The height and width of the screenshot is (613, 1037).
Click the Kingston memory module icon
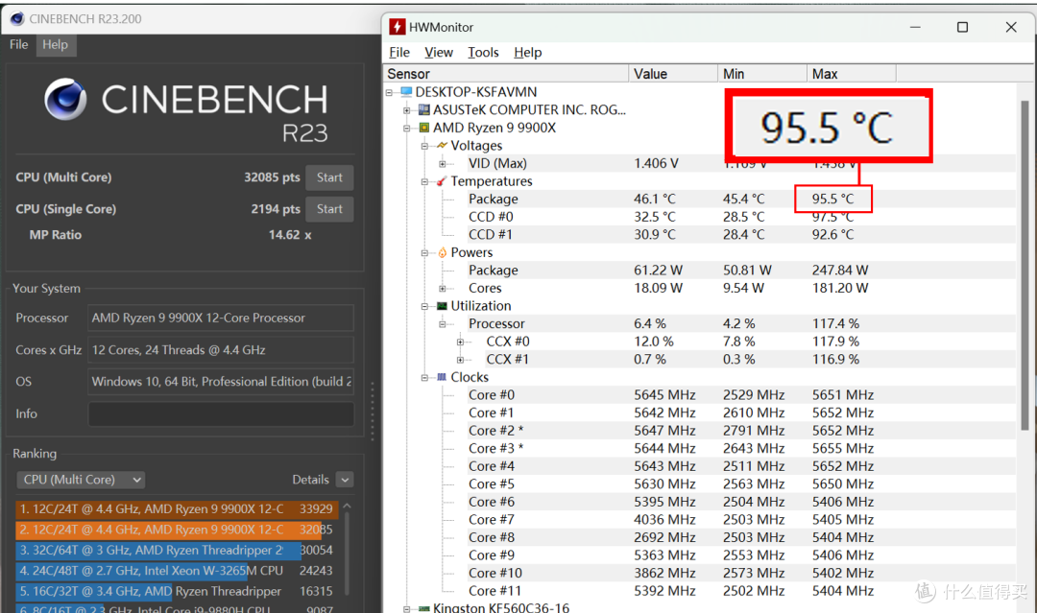point(424,608)
